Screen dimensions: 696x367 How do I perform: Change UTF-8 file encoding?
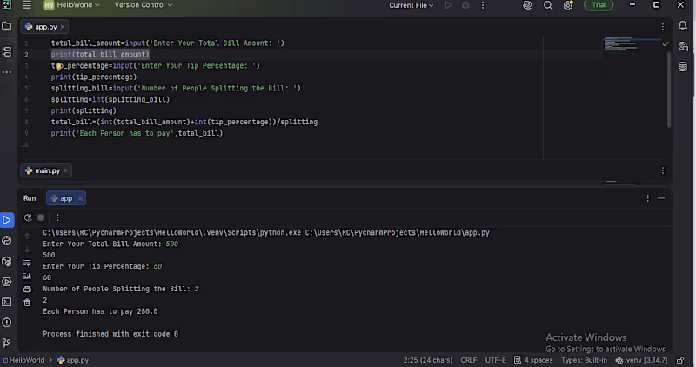pos(495,360)
